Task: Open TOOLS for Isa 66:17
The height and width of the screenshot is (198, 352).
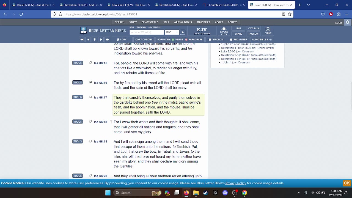Action: point(78,97)
